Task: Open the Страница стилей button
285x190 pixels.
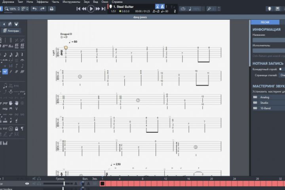Action: [x=282, y=75]
